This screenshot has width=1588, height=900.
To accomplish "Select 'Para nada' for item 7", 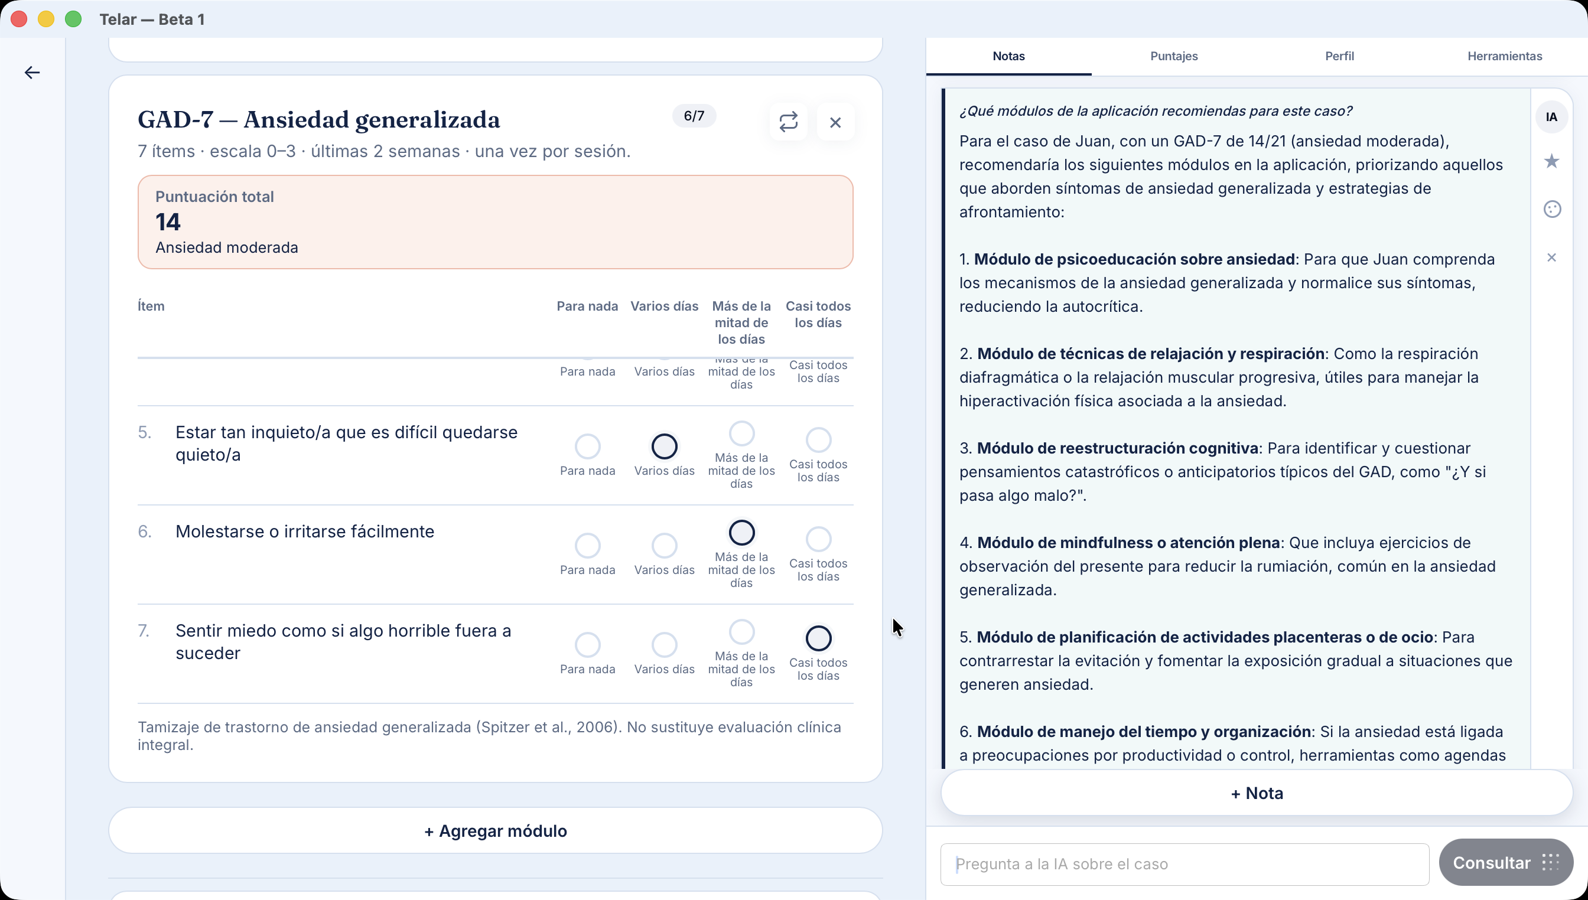I will 587,645.
